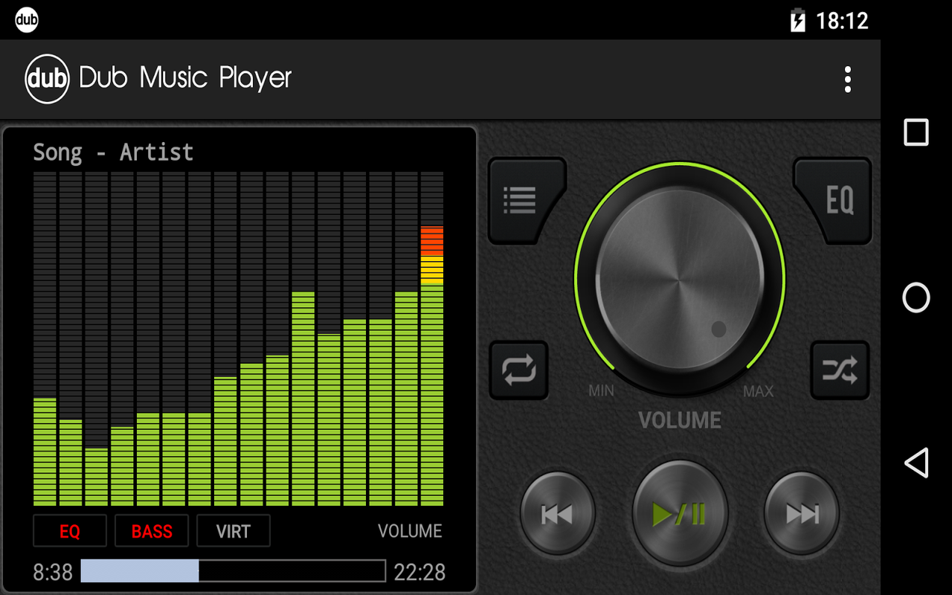Screen dimensions: 952x595
Task: Skip to the next track
Action: click(x=802, y=513)
